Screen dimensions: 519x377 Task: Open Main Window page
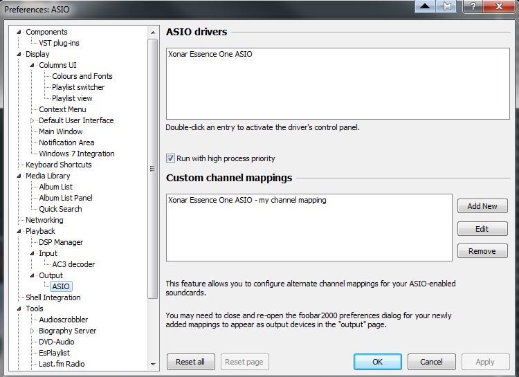pos(61,131)
